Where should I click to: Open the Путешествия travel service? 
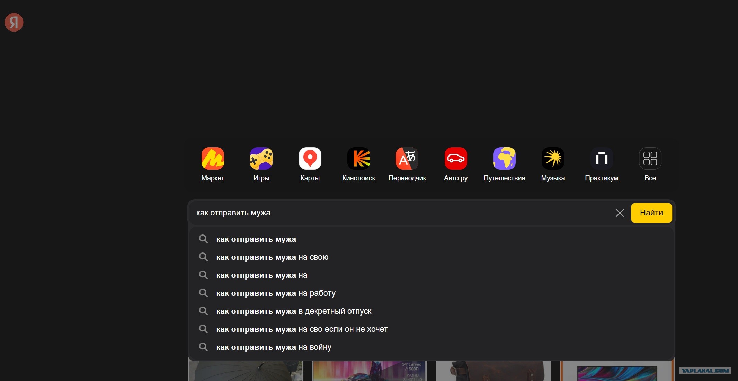click(x=504, y=164)
